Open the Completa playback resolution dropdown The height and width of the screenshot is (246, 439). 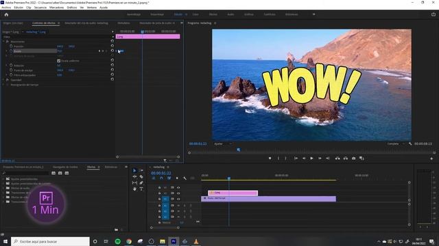[396, 144]
